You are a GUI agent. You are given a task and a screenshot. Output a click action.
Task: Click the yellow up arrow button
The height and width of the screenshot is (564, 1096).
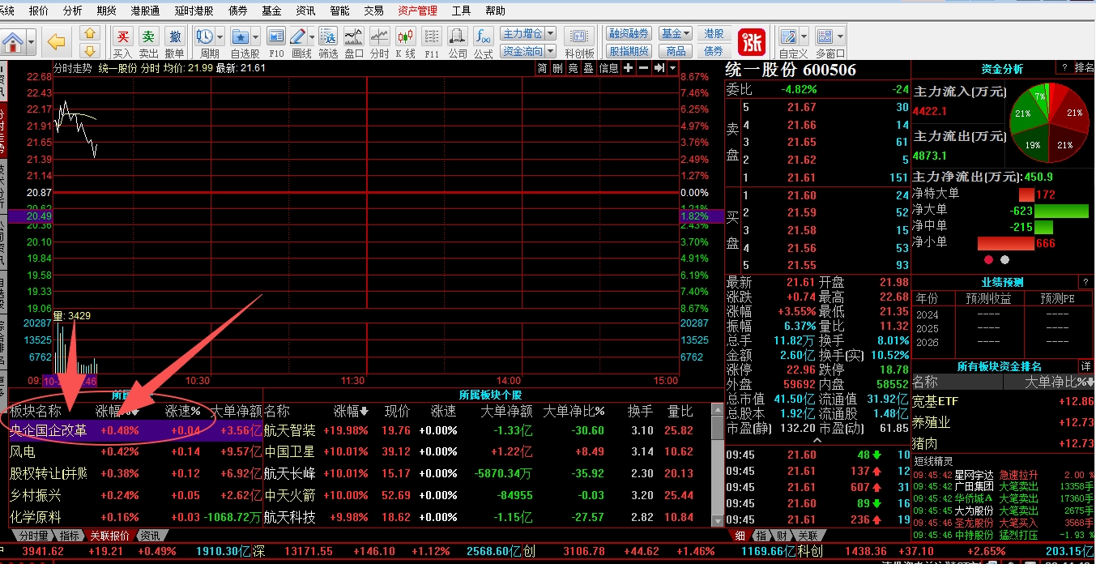(x=90, y=33)
